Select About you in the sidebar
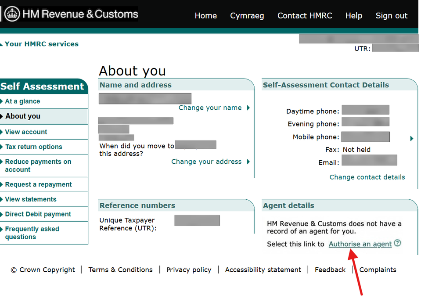 (x=23, y=116)
